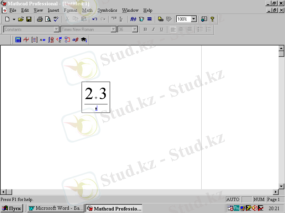Screen dimensions: 285x213
Task: Open the Format menu
Action: click(71, 10)
